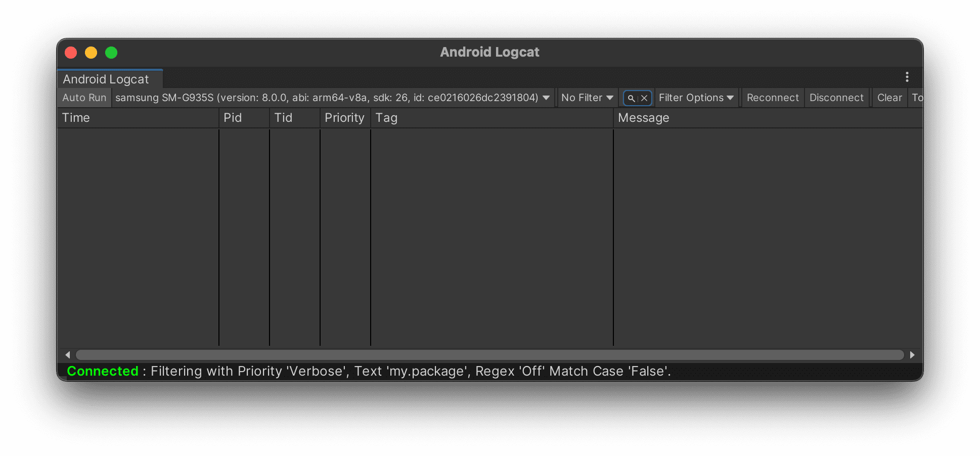Click the Time column header
The image size is (980, 456).
138,118
